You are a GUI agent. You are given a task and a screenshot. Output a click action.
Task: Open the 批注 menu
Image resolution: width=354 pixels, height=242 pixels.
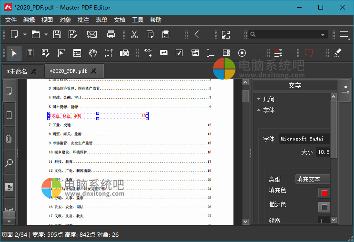tap(83, 20)
